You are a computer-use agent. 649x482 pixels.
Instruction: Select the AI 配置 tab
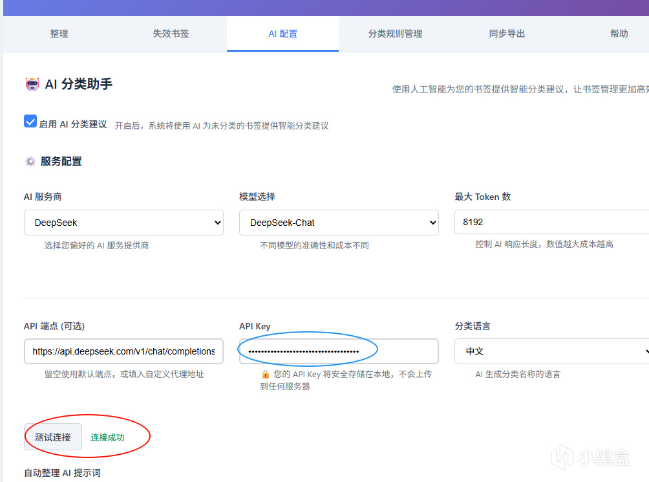(x=282, y=34)
